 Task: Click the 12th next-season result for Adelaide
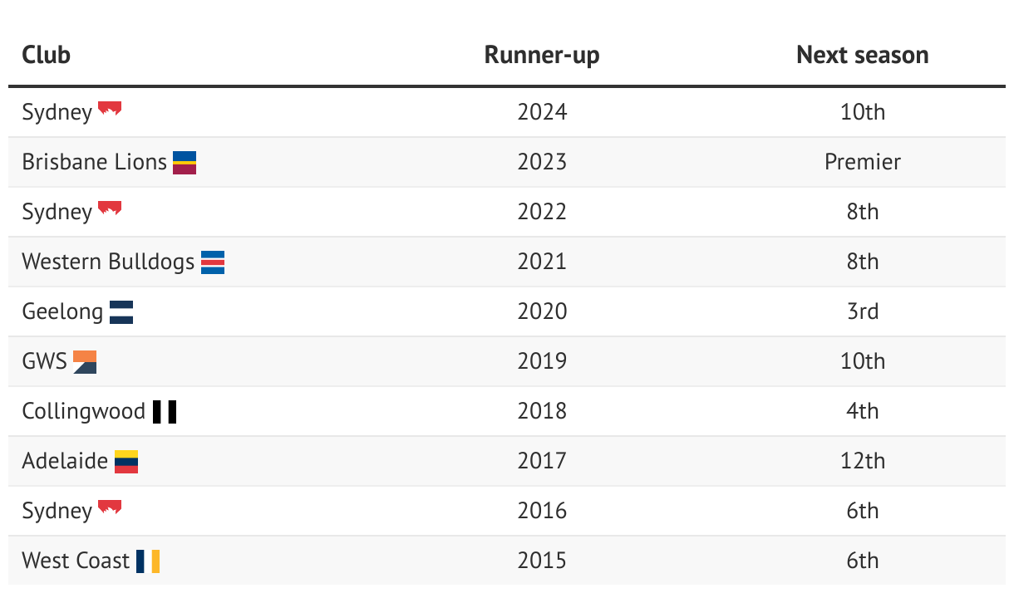coord(862,461)
